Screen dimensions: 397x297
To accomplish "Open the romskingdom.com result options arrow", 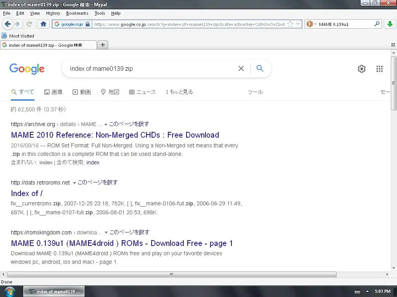I will tap(106, 232).
